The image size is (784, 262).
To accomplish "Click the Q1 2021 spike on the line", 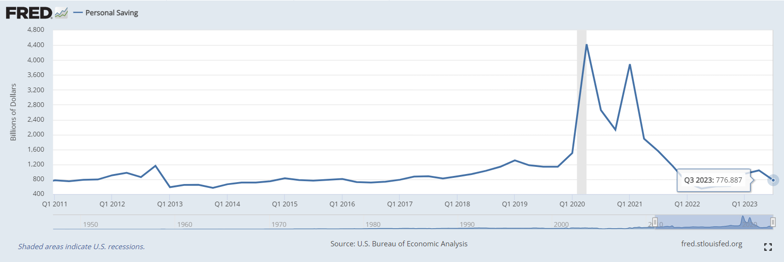I will [630, 65].
